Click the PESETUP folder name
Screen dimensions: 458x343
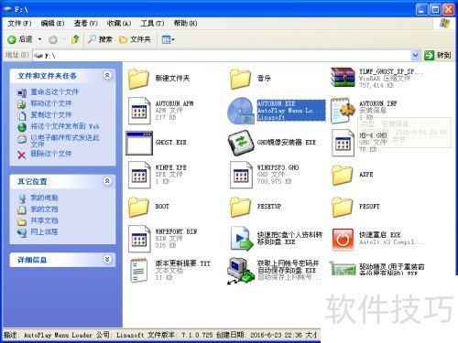click(x=269, y=207)
